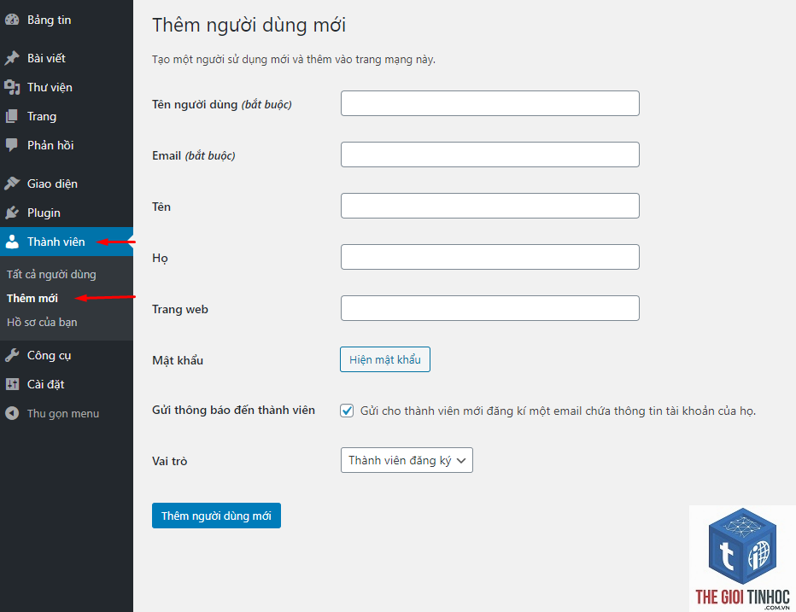Open the Công cụ menu label
796x612 pixels.
point(49,356)
